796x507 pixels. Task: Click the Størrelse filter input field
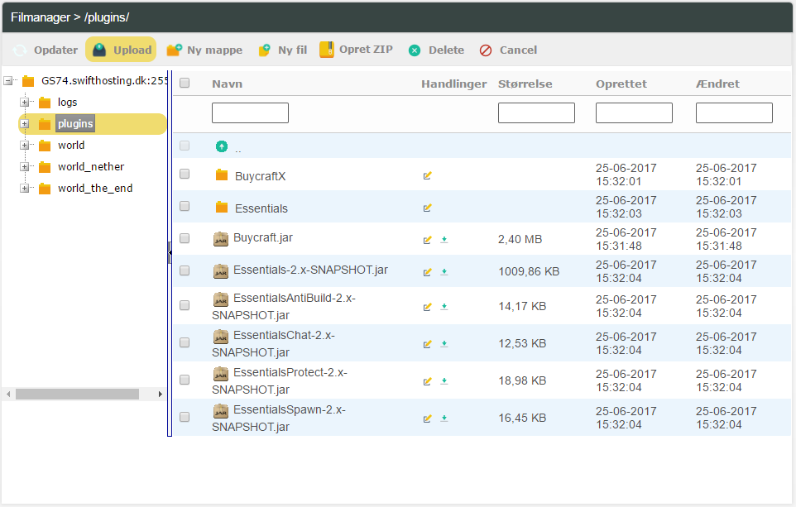point(536,112)
